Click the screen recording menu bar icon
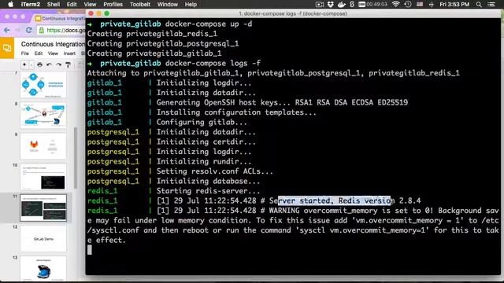 320,4
